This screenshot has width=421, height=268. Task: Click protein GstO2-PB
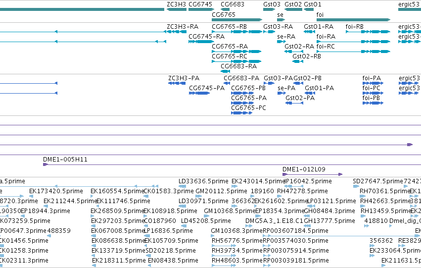pyautogui.click(x=307, y=78)
